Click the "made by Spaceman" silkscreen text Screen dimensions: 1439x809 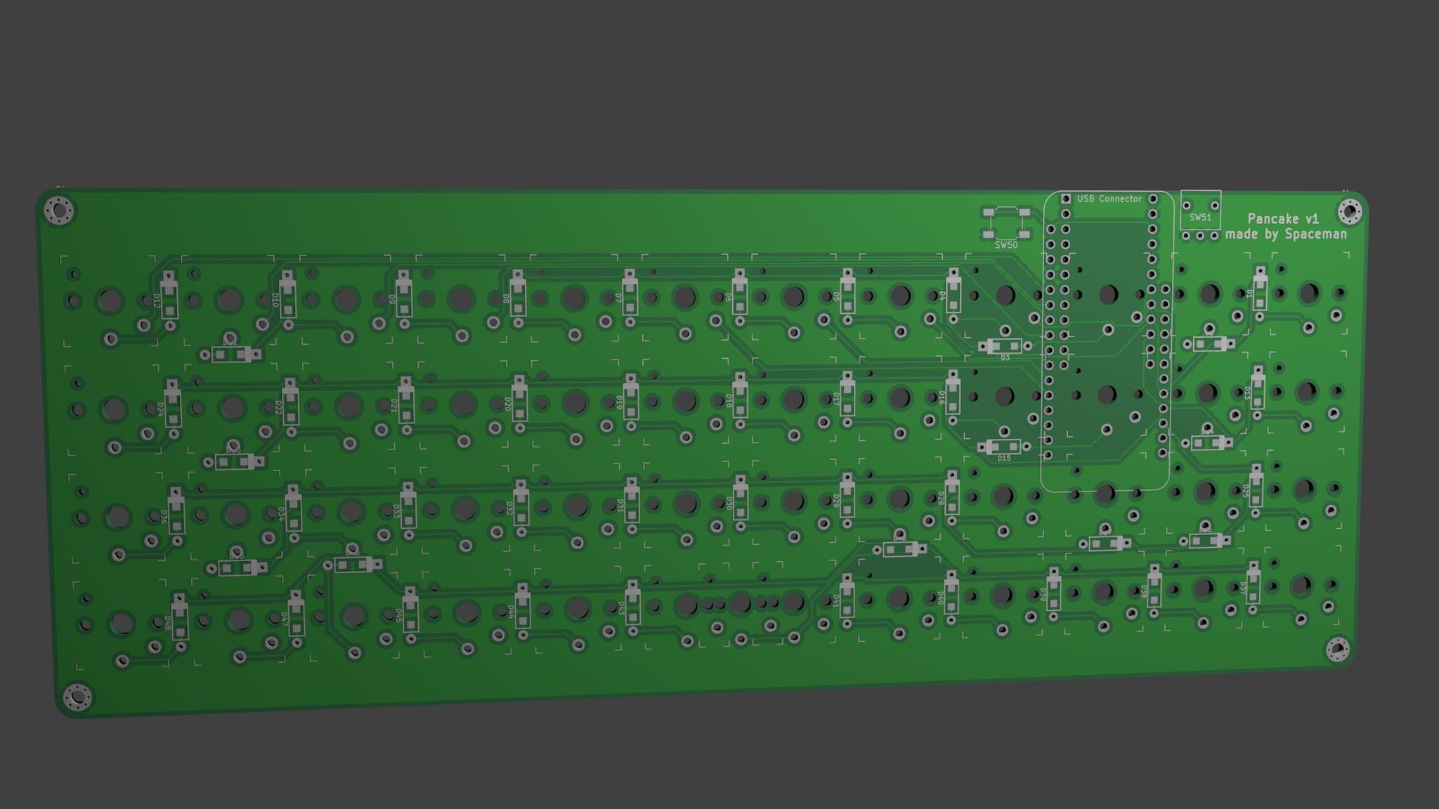[x=1286, y=235]
